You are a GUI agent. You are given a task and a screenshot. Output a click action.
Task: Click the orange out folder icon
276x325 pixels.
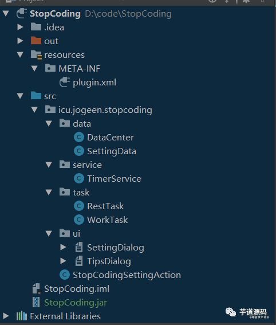pos(36,41)
